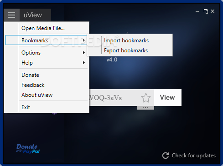The width and height of the screenshot is (223, 166).
Task: Click Check for updates link
Action: coord(194,156)
